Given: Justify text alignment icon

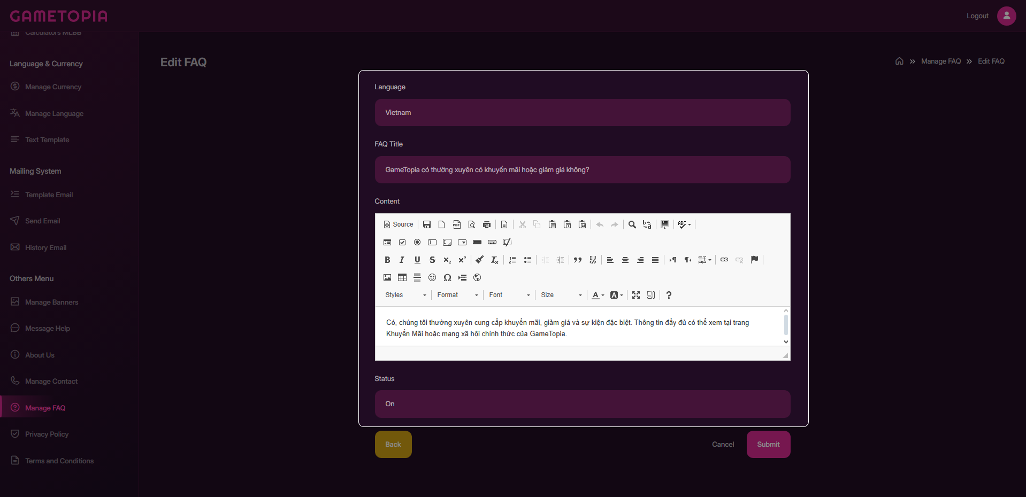Looking at the screenshot, I should click(x=655, y=260).
